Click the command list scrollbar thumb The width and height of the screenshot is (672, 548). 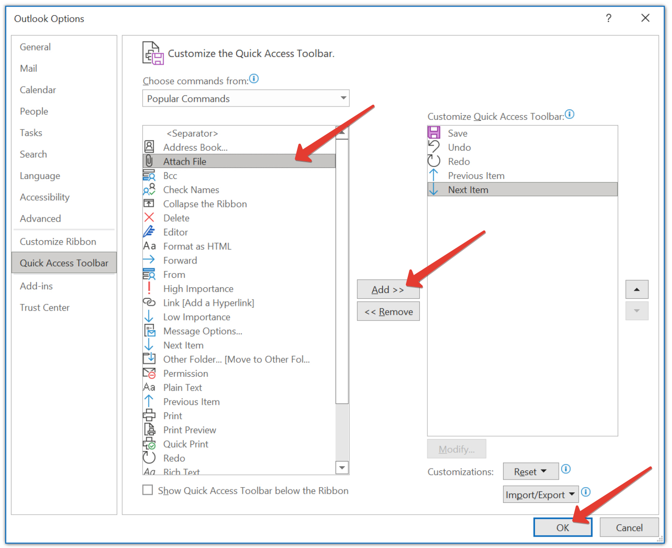pos(342,271)
